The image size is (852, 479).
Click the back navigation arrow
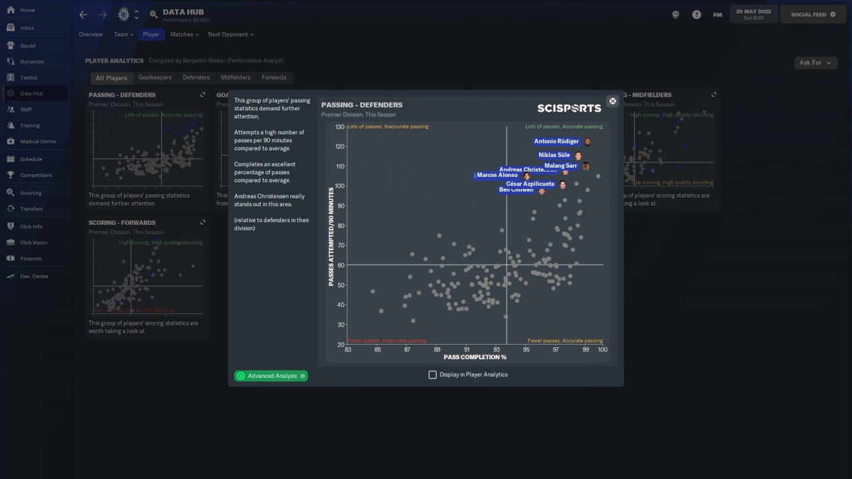[x=83, y=15]
